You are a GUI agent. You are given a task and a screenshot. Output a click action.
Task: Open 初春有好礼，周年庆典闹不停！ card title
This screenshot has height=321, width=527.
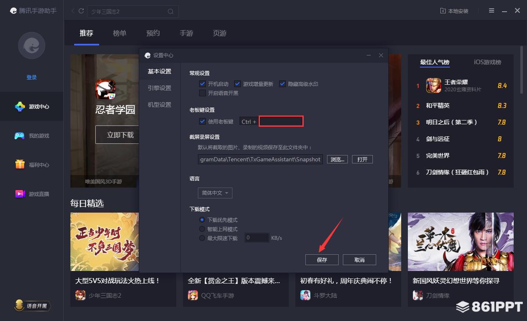click(x=346, y=281)
